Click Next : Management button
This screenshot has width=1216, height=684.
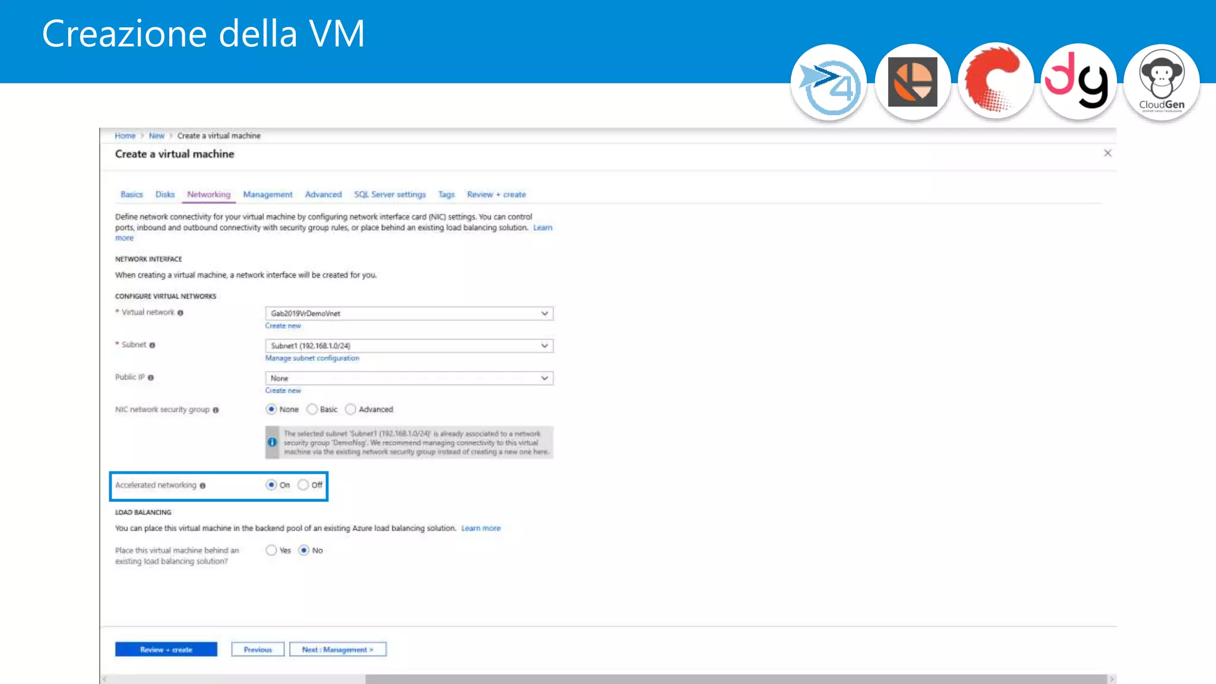[x=337, y=650]
